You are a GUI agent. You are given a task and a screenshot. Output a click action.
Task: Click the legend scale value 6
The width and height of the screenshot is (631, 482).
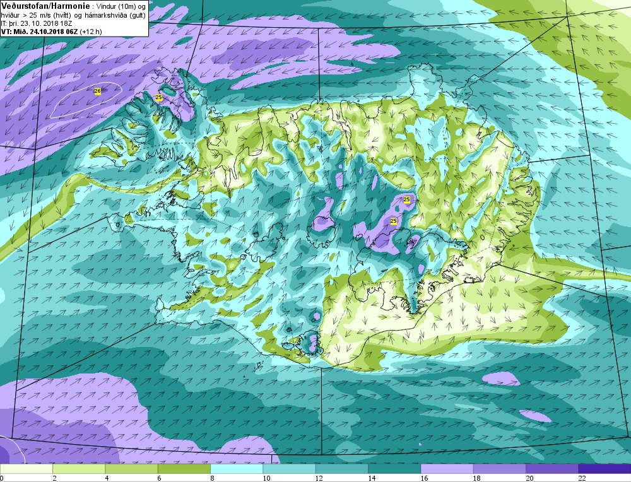point(160,478)
